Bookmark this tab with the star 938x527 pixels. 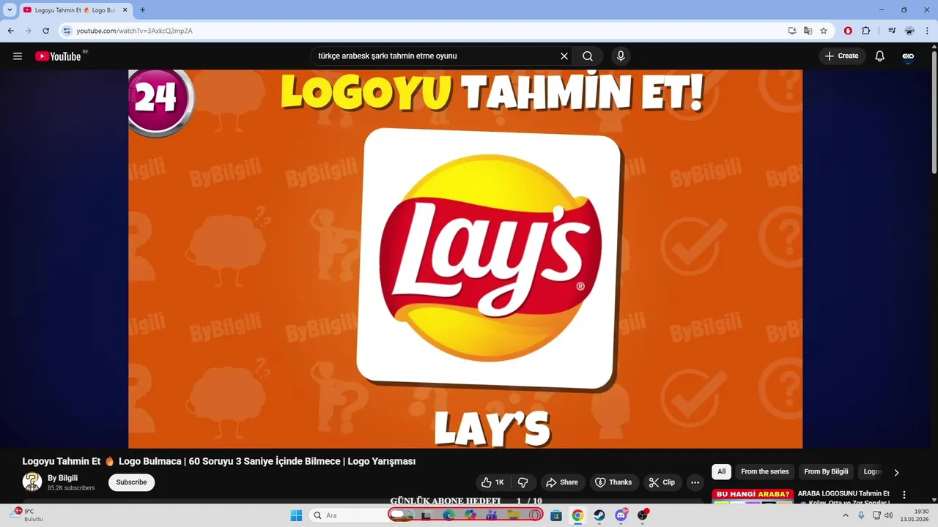pyautogui.click(x=824, y=31)
